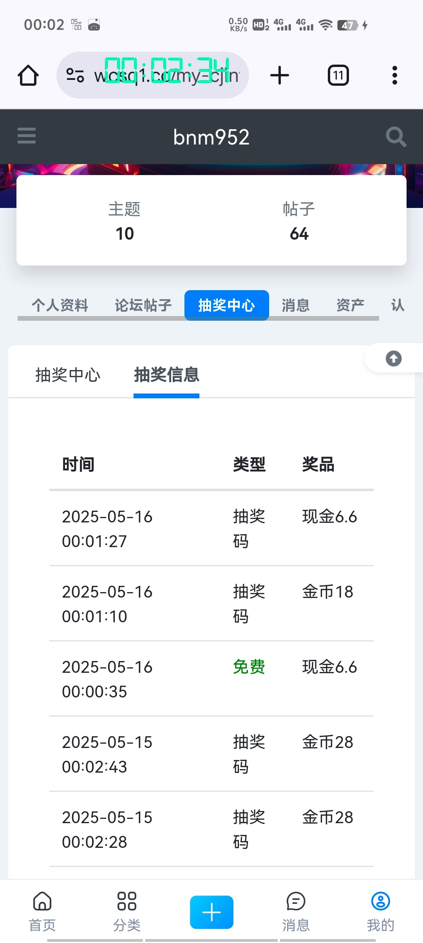Tap the scroll-to-top arrow button
This screenshot has width=423, height=943.
click(394, 358)
